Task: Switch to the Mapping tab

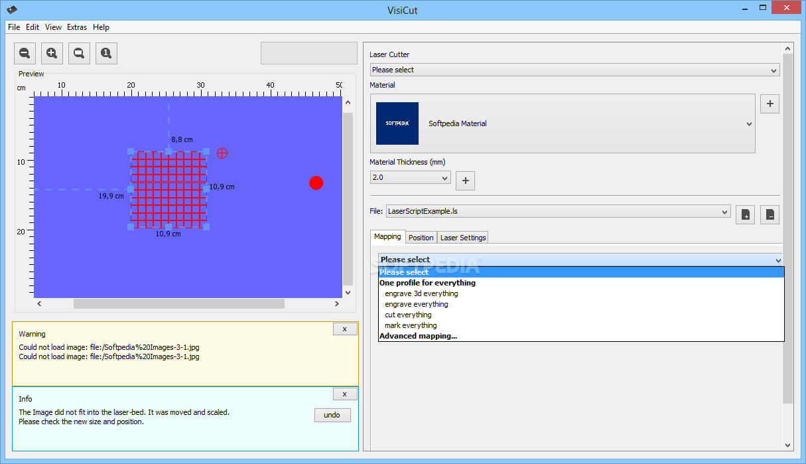Action: pos(387,237)
